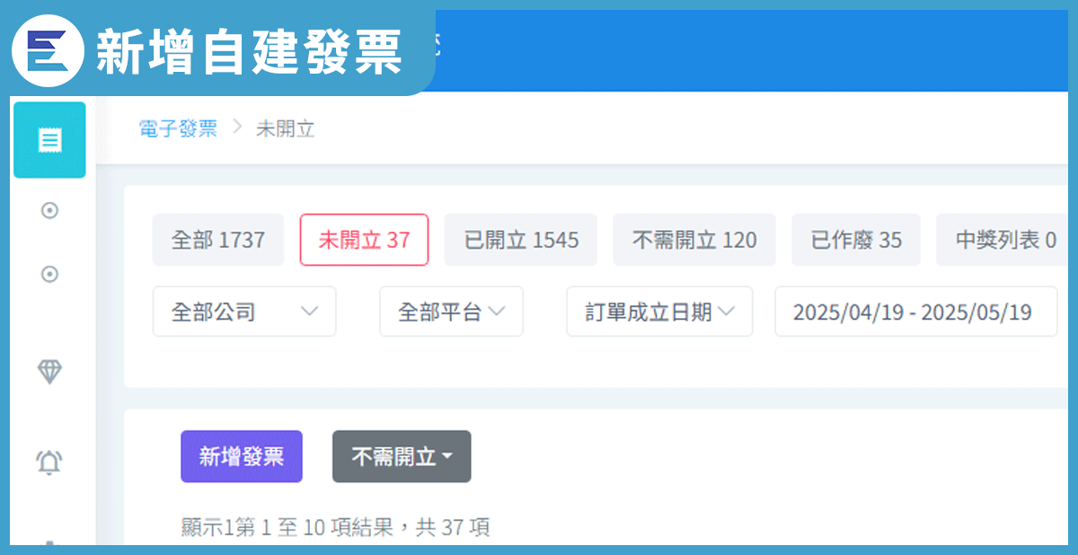Expand the 全部平台 dropdown

point(451,312)
